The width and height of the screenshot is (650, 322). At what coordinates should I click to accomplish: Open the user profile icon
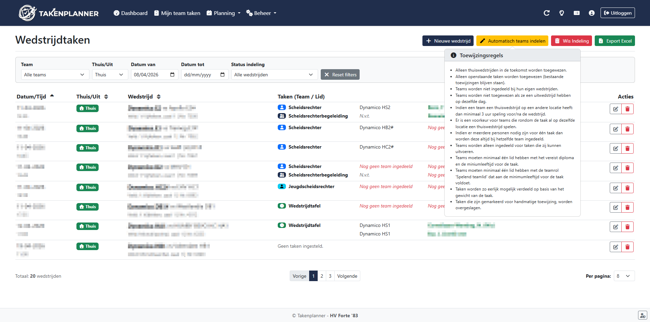click(592, 13)
